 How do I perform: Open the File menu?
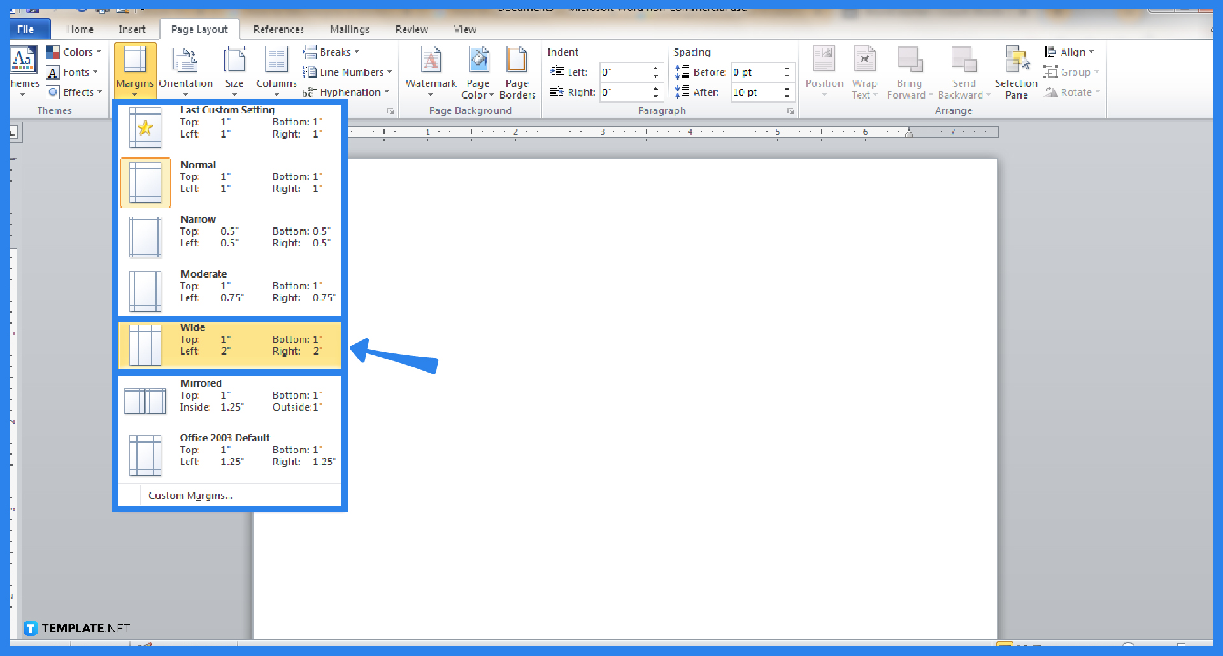(28, 29)
